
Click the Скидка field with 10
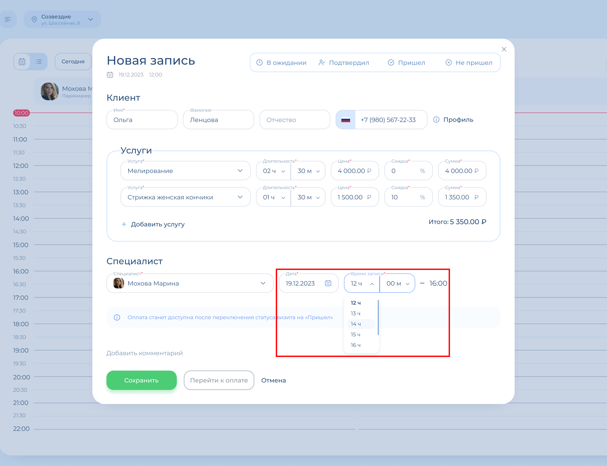(x=408, y=197)
